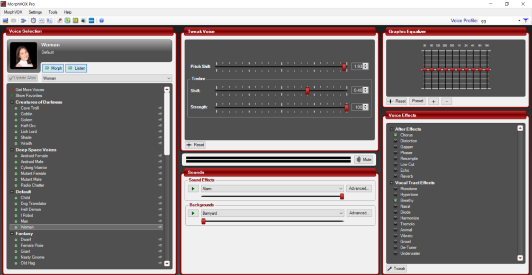532x275 pixels.
Task: Collapse the After Effects group
Action: pyautogui.click(x=392, y=129)
